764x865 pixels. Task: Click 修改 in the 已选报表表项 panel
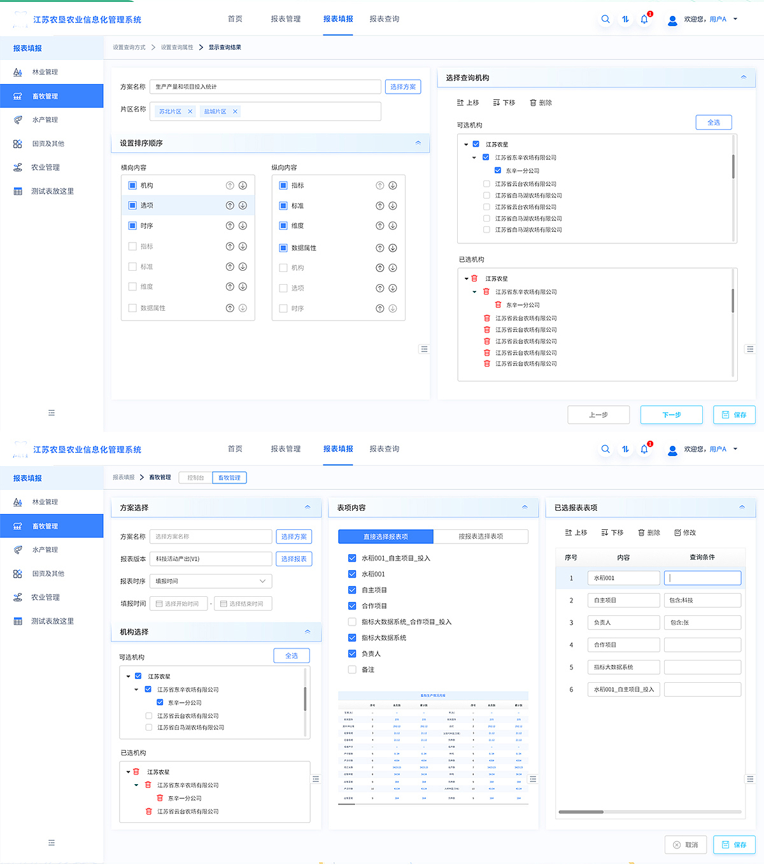(685, 533)
